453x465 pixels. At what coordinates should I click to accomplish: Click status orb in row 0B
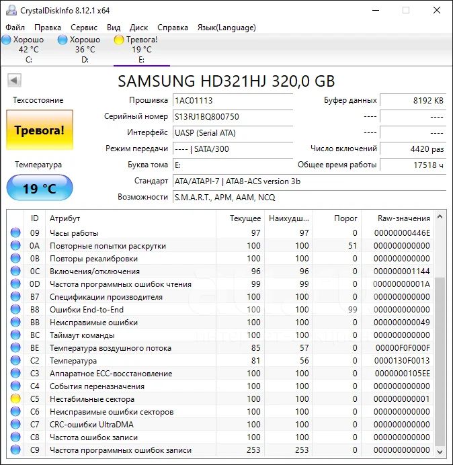[x=15, y=258]
